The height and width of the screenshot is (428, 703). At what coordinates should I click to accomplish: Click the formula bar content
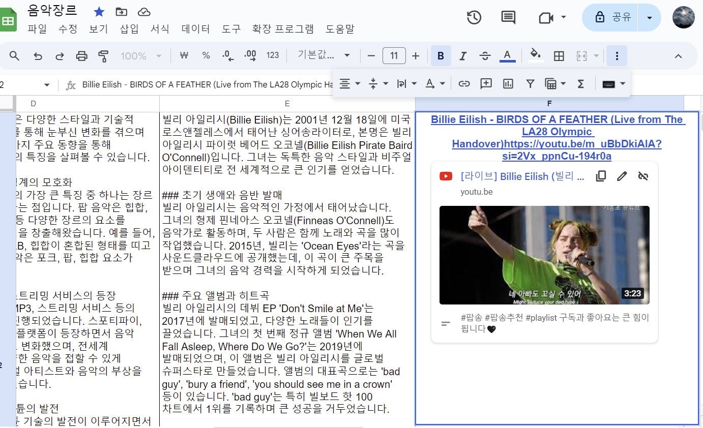click(208, 85)
